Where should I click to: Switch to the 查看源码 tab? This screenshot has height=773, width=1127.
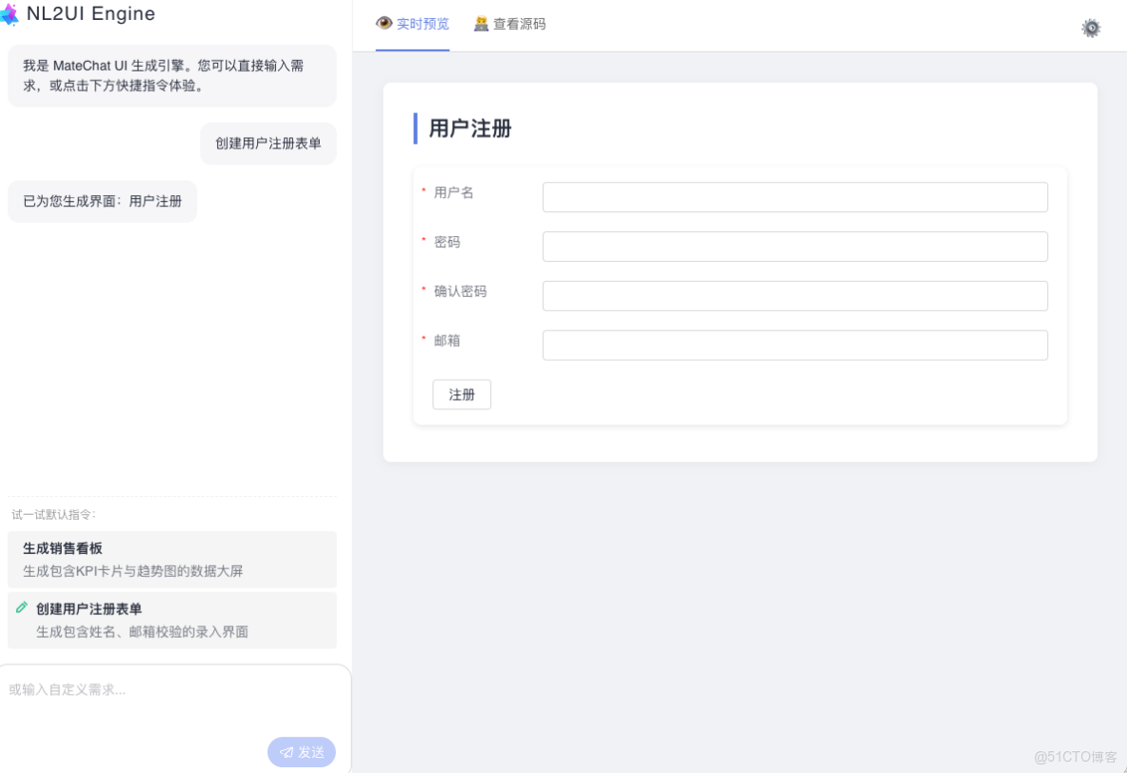(509, 24)
